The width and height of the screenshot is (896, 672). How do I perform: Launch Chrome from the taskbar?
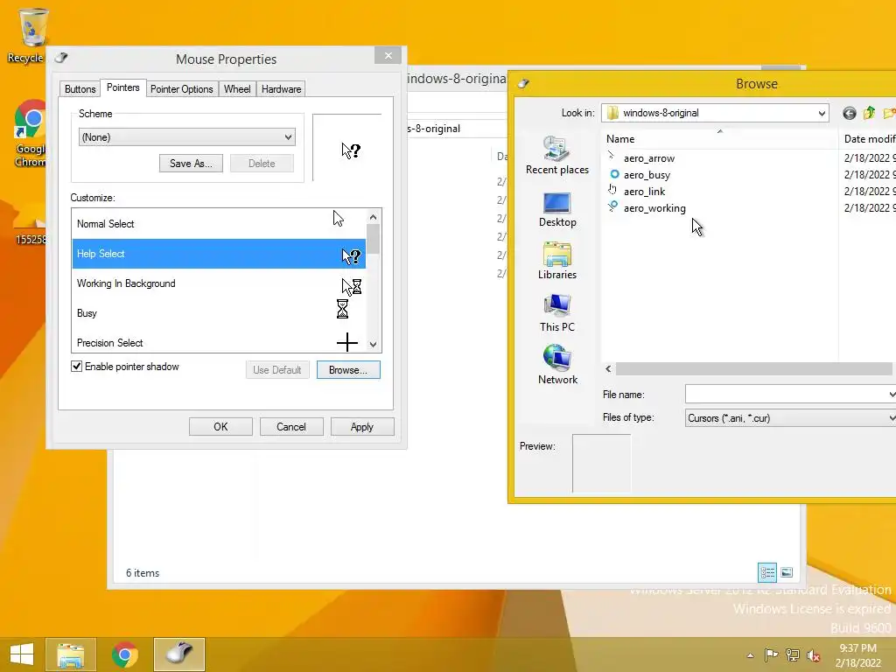pyautogui.click(x=124, y=654)
